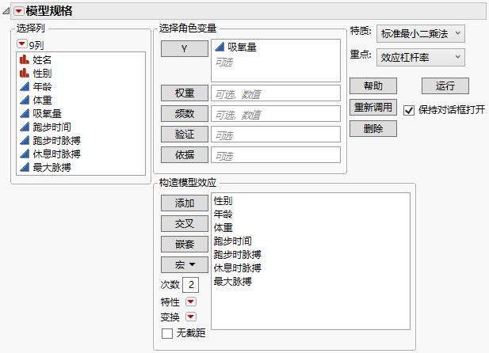Image resolution: width=489 pixels, height=353 pixels.
Task: Open the 特质 dropdown showing 标准最小二乘法
Action: pos(420,34)
